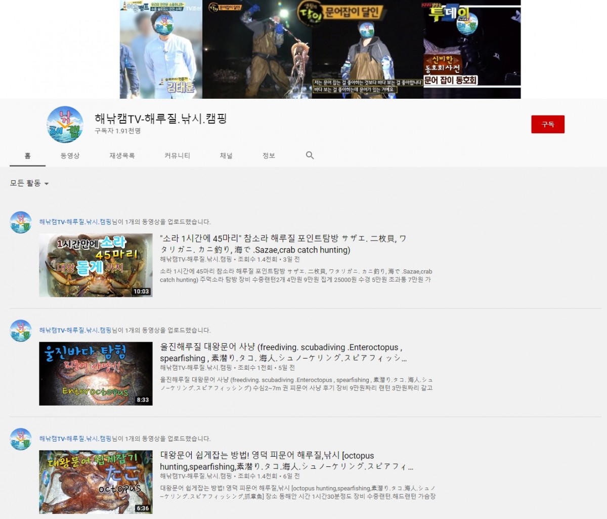Screen dimensions: 607x519
Task: Click the channel profile avatar beside the title
Action: 65,125
